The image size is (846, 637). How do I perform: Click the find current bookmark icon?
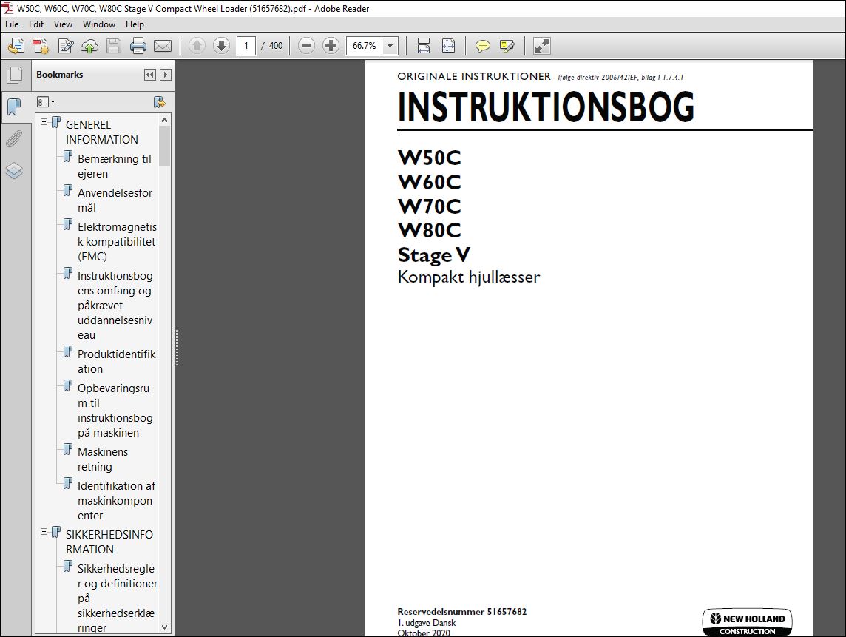[159, 102]
